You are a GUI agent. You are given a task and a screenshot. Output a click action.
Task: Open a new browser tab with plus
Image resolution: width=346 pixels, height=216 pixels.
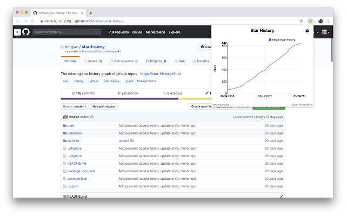[90, 13]
